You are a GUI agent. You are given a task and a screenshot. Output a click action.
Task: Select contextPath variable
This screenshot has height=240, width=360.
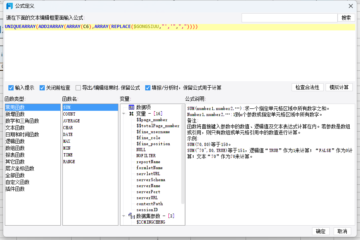tap(150, 204)
